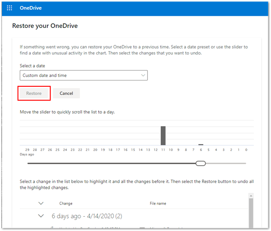The height and width of the screenshot is (231, 271).
Task: Select day 29 label on the chart axis
Action: [27, 150]
